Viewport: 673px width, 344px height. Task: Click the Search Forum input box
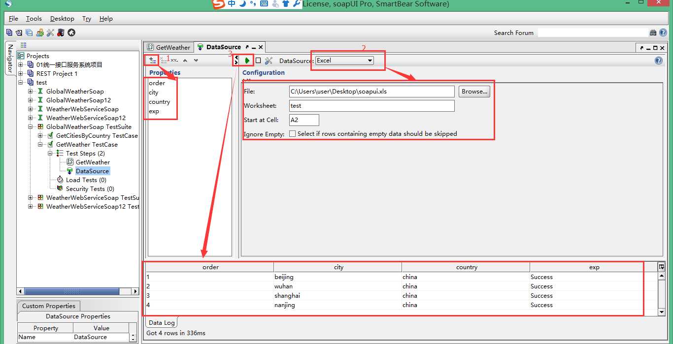[593, 33]
